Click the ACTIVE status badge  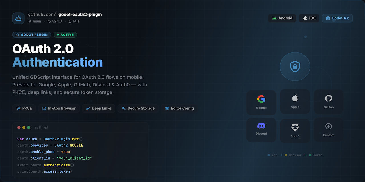coord(65,35)
